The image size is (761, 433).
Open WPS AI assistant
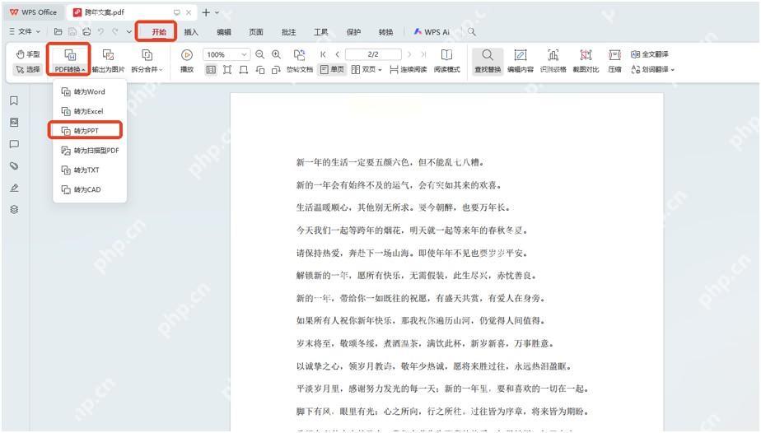[431, 32]
